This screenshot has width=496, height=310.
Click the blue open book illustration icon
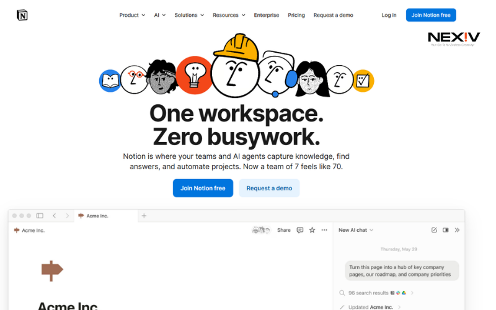(110, 81)
